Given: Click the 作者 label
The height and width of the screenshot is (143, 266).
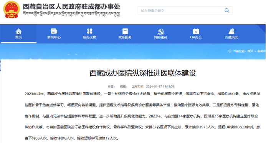Looking at the screenshot, I should coord(111,86).
